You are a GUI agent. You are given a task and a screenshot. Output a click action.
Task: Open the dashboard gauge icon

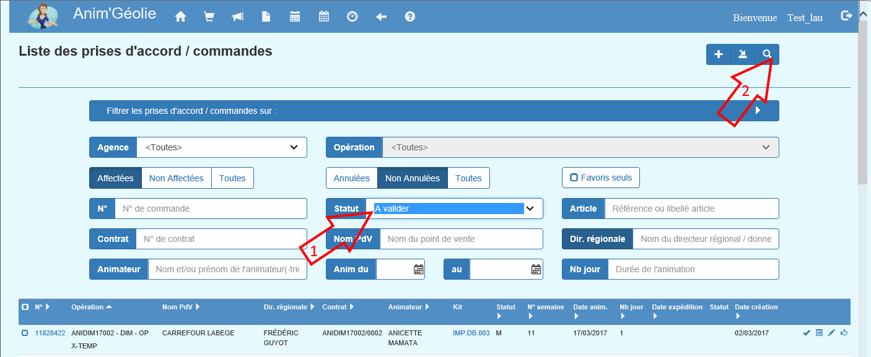pyautogui.click(x=352, y=17)
